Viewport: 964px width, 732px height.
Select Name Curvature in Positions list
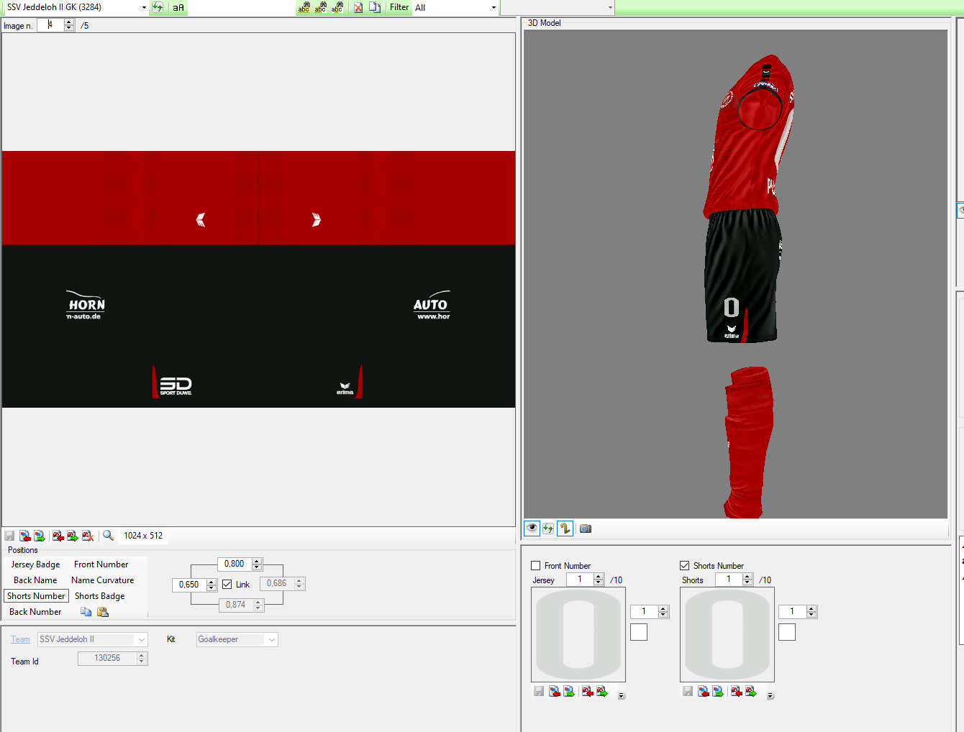[x=102, y=580]
